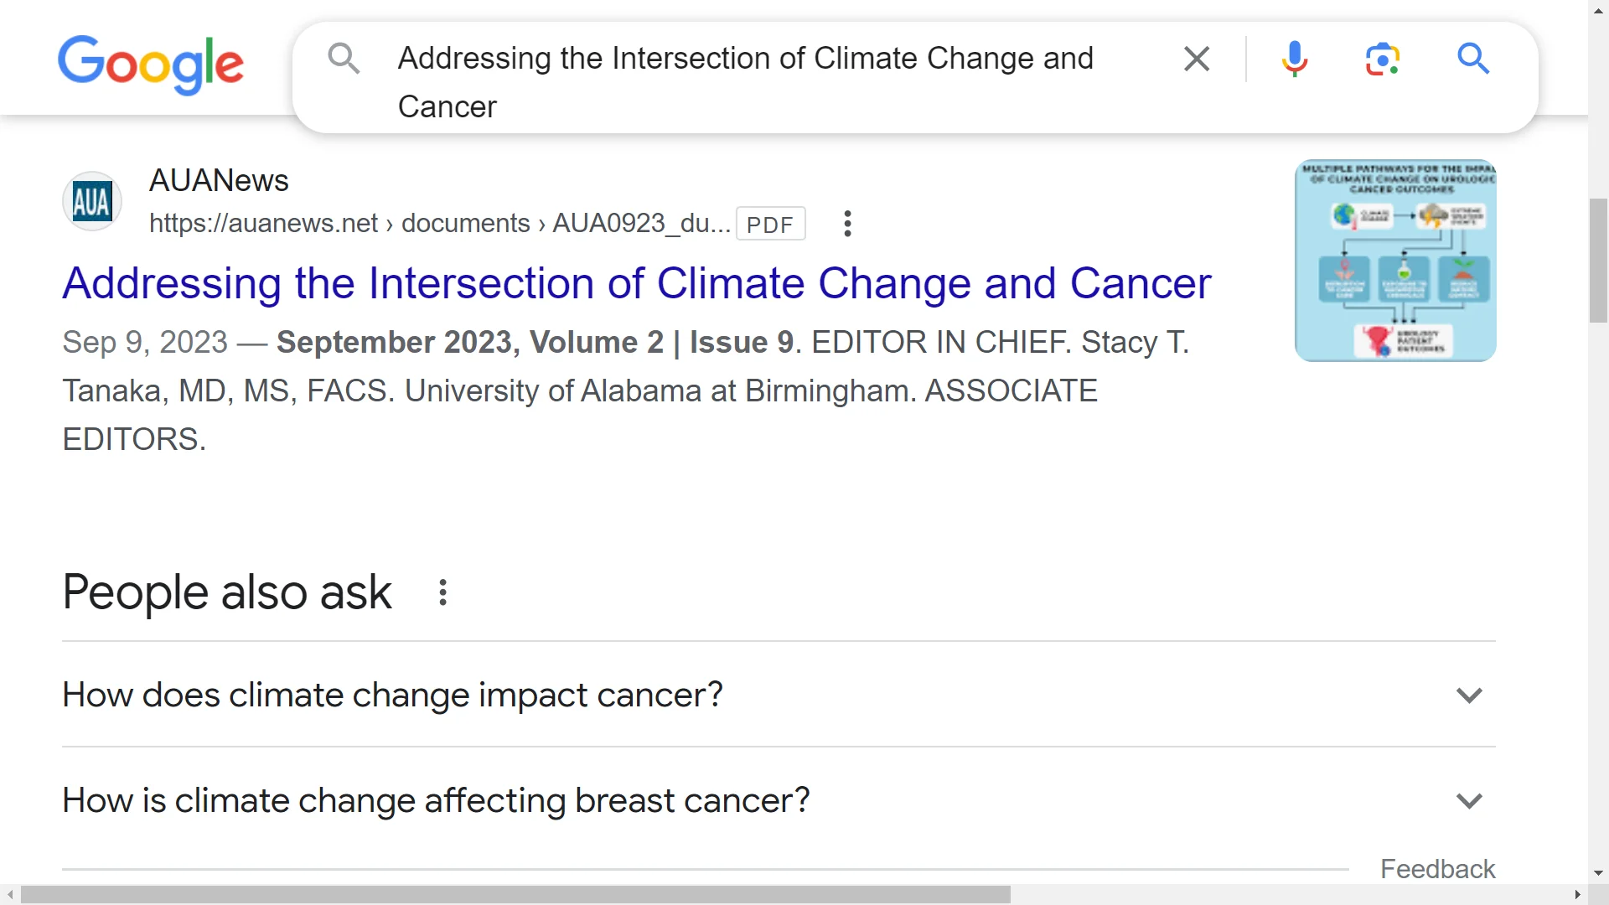Image resolution: width=1609 pixels, height=905 pixels.
Task: Open People also ask options menu
Action: pyautogui.click(x=443, y=592)
